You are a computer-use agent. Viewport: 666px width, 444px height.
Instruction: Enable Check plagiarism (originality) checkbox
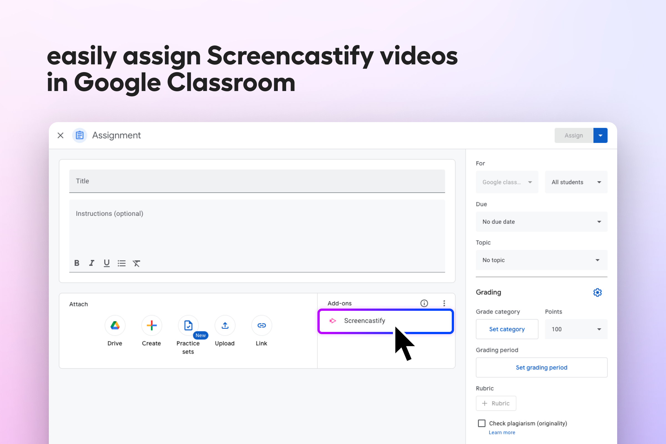tap(481, 423)
